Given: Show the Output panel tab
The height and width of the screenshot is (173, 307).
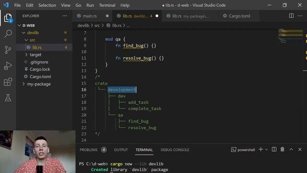Looking at the screenshot, I should (x=121, y=150).
